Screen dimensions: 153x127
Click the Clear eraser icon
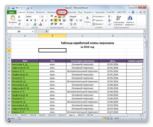(109, 24)
